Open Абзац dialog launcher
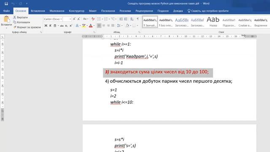The height and width of the screenshot is (152, 270). (139, 32)
